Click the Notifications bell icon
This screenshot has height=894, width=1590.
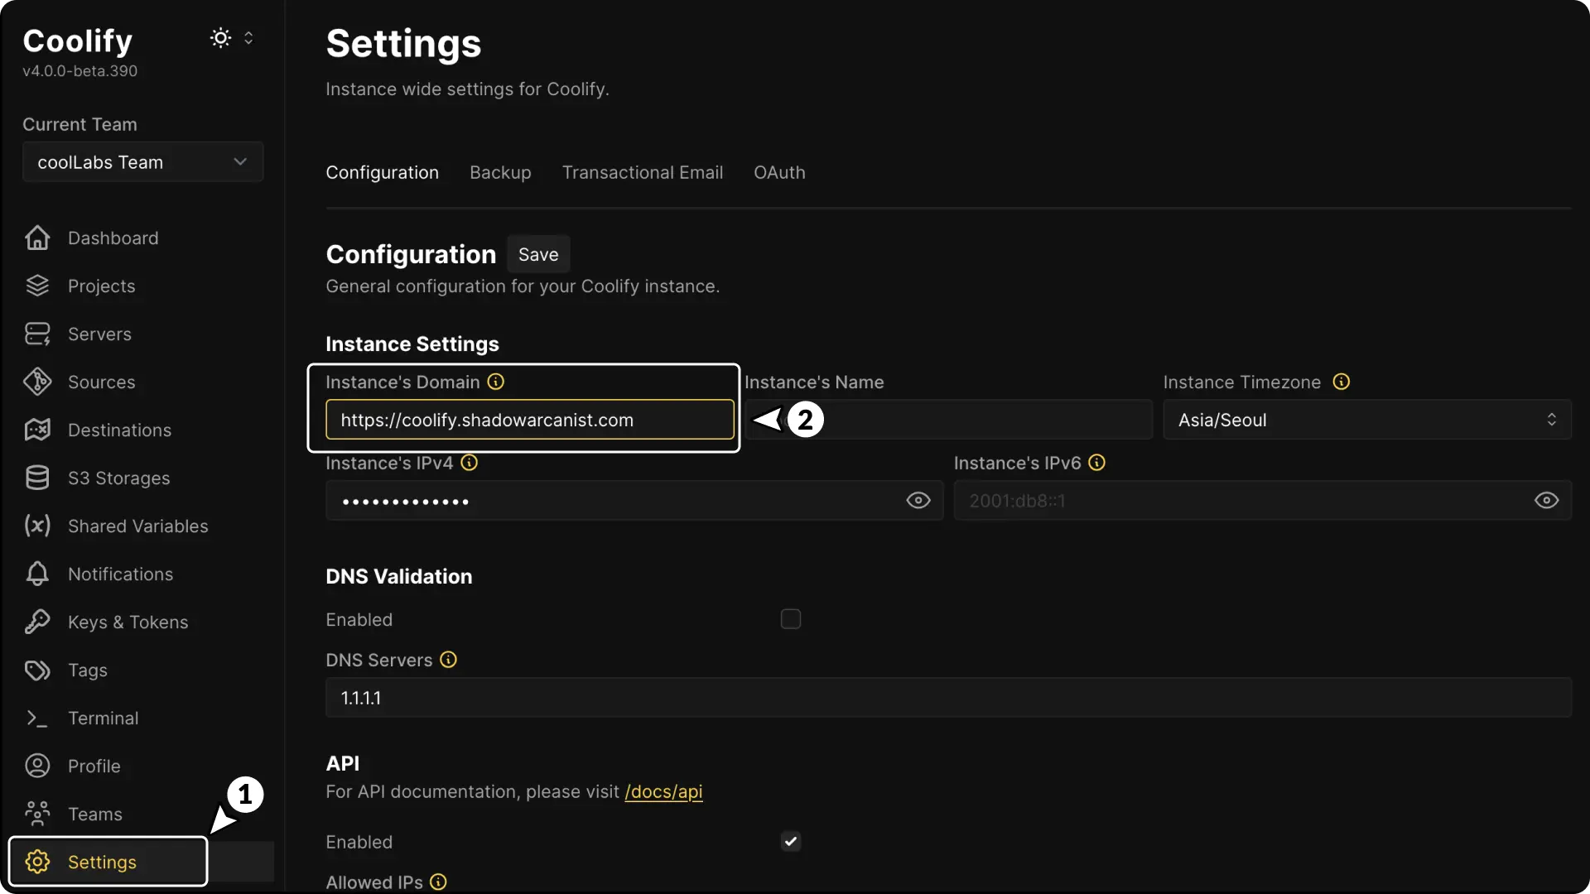[x=37, y=574]
